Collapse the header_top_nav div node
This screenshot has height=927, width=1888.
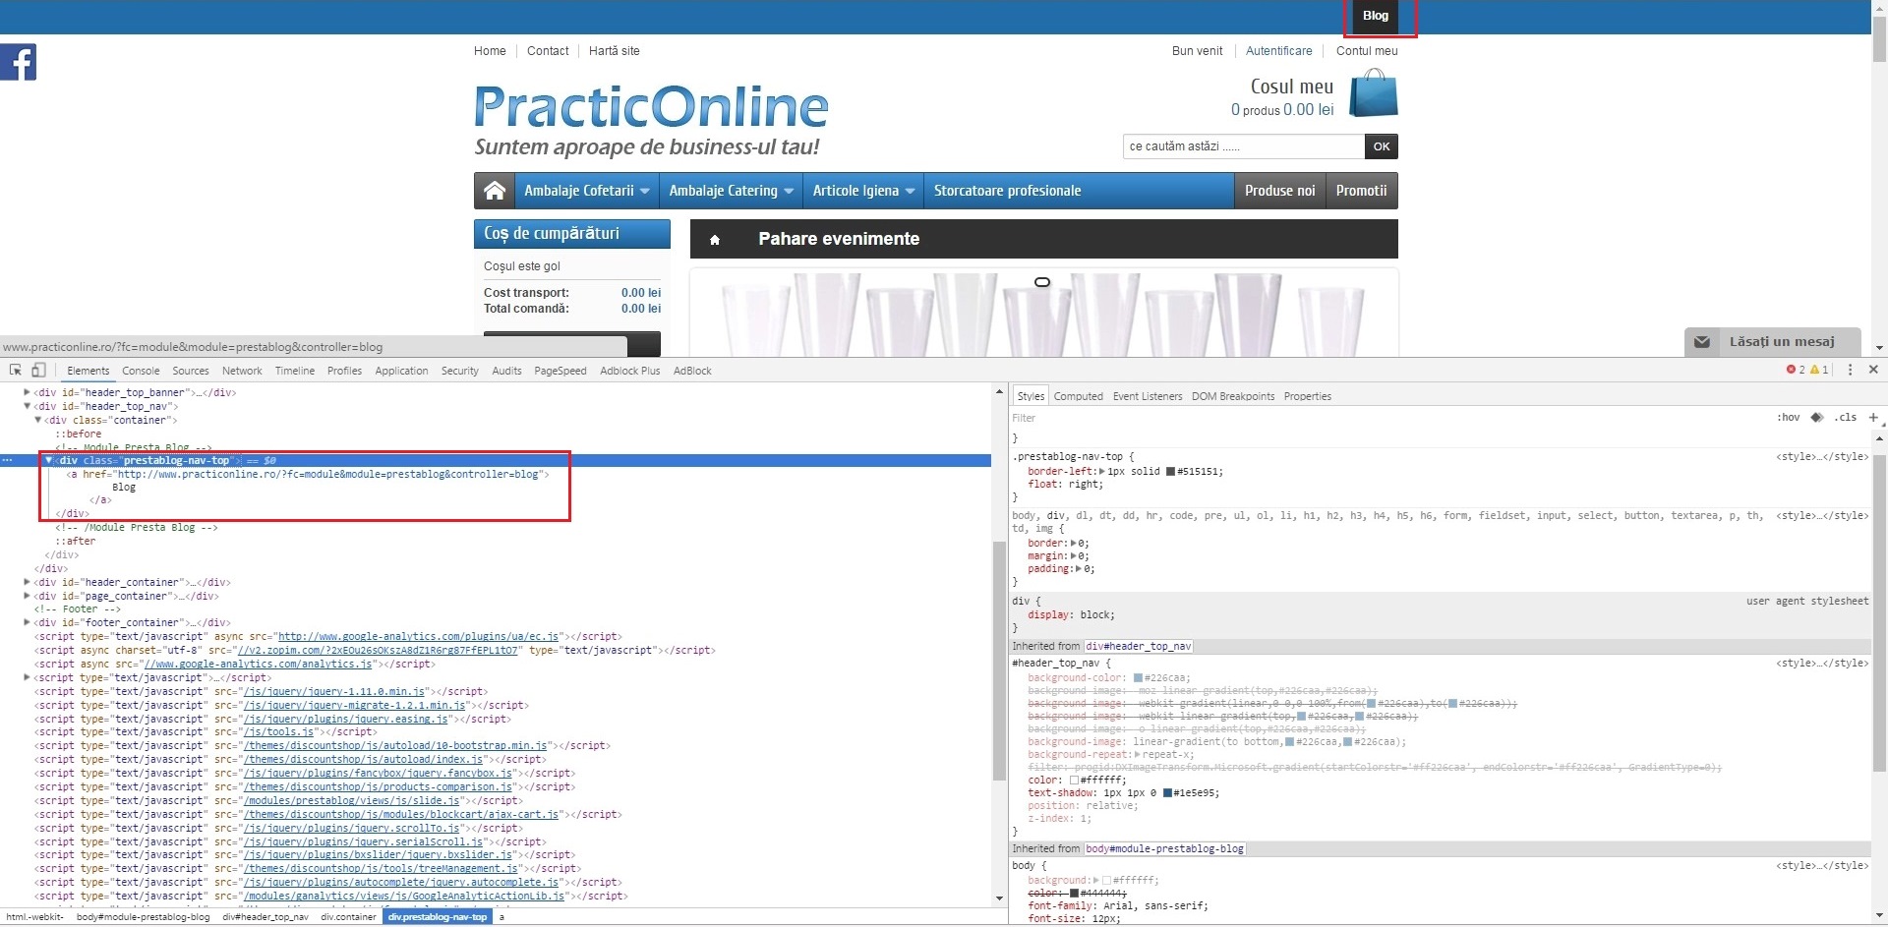point(27,406)
